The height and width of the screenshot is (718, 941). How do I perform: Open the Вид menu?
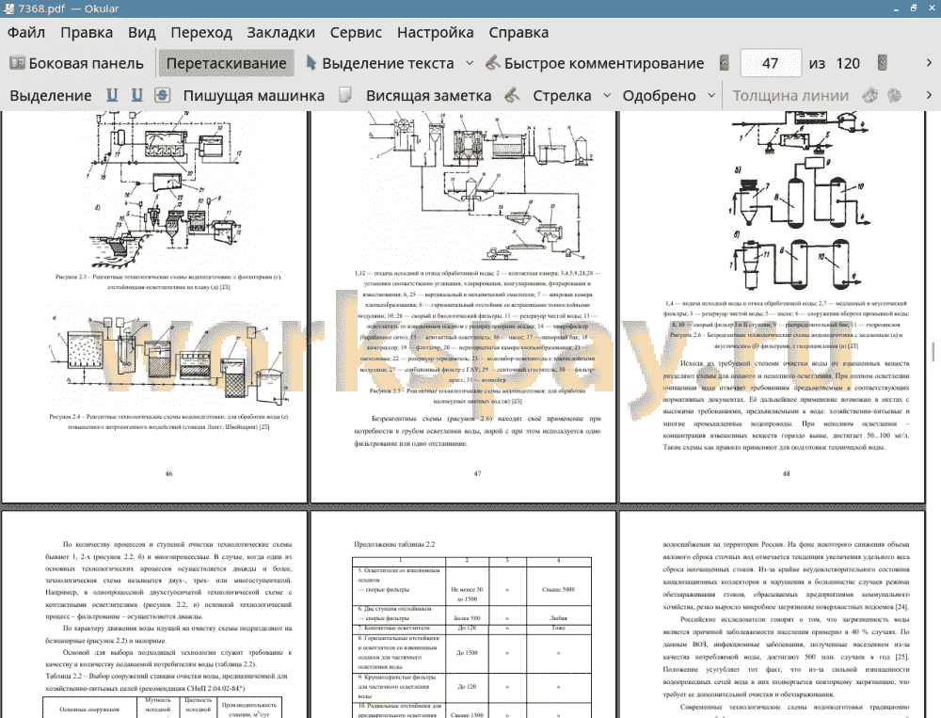(x=142, y=32)
